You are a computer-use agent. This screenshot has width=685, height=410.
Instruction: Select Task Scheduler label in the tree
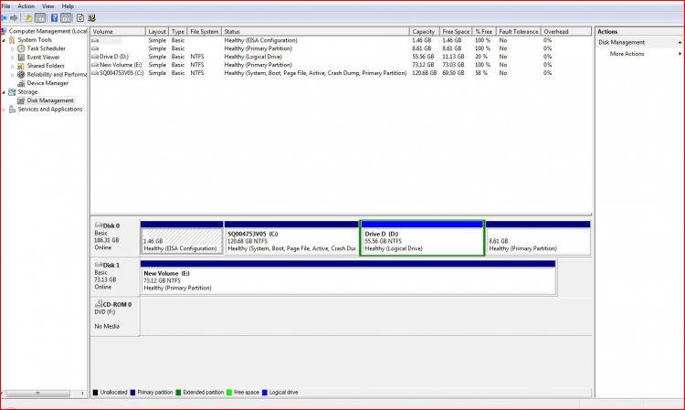(47, 48)
